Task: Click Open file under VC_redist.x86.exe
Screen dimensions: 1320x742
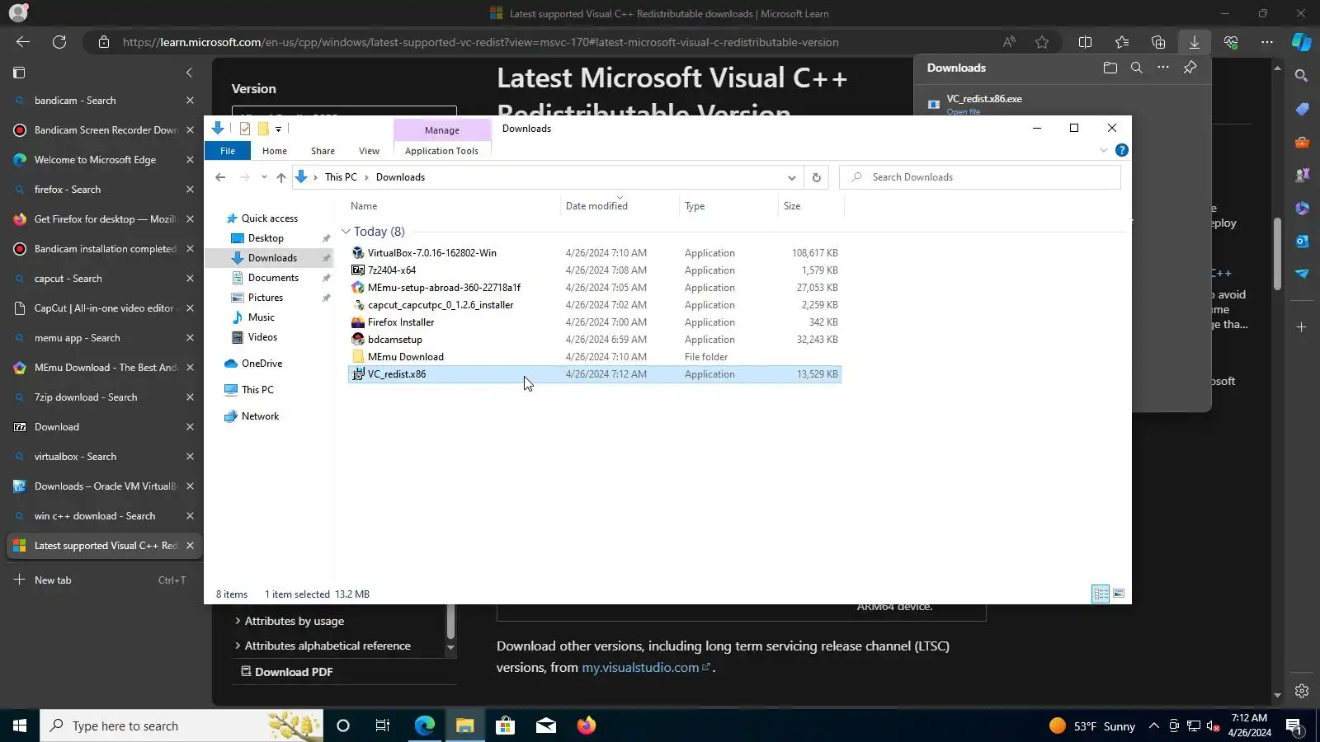Action: coord(964,112)
